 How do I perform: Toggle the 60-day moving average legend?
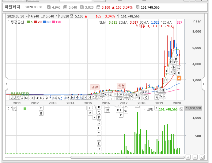tap(47, 22)
